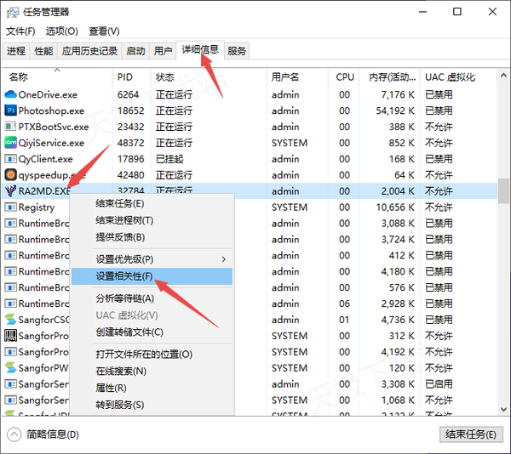Viewport: 511px width, 454px height.
Task: Expand 设置优先级 submenu arrow
Action: (224, 258)
